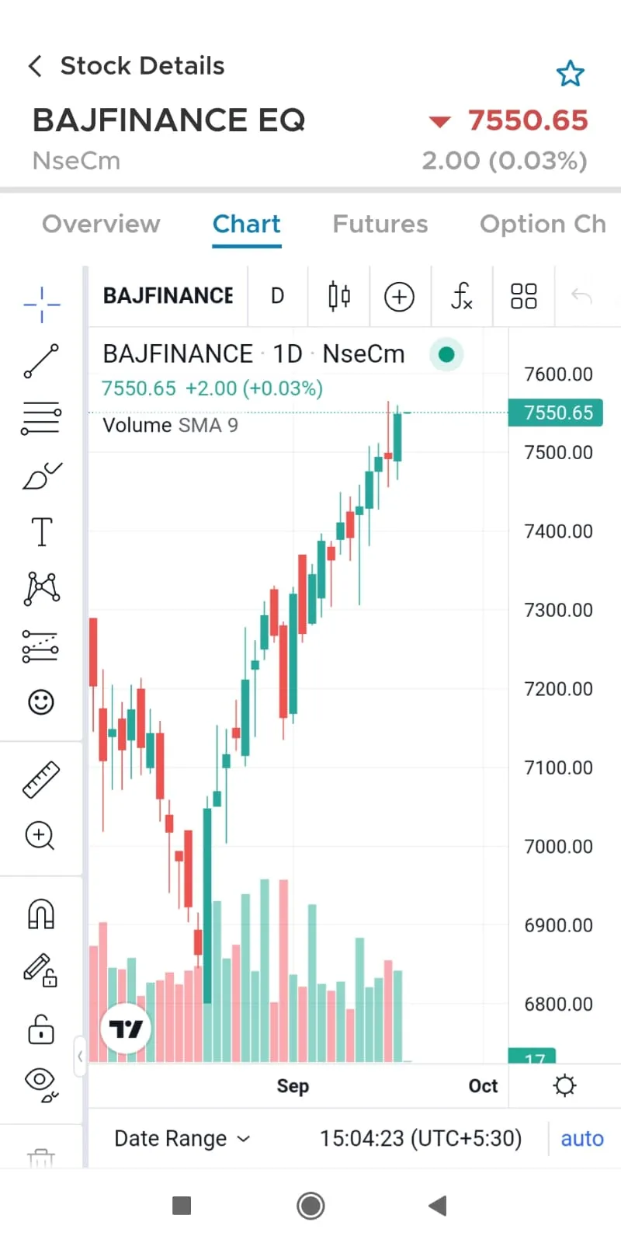This screenshot has height=1243, width=621.
Task: Toggle stay in drawing mode
Action: point(41,970)
